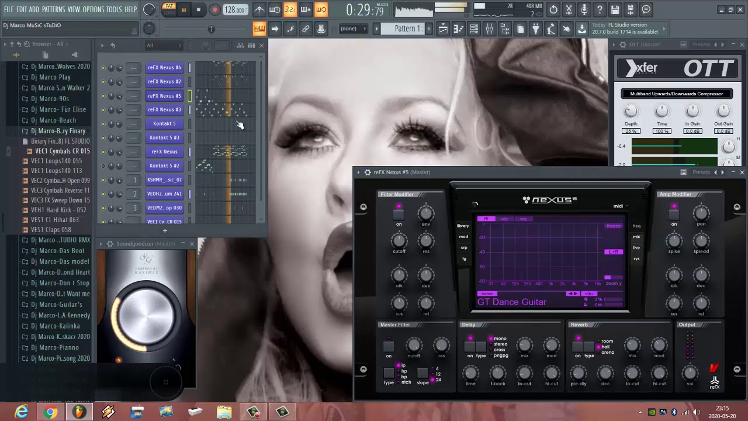The height and width of the screenshot is (421, 748).
Task: Toggle wait for input before recording icon
Action: [x=275, y=9]
